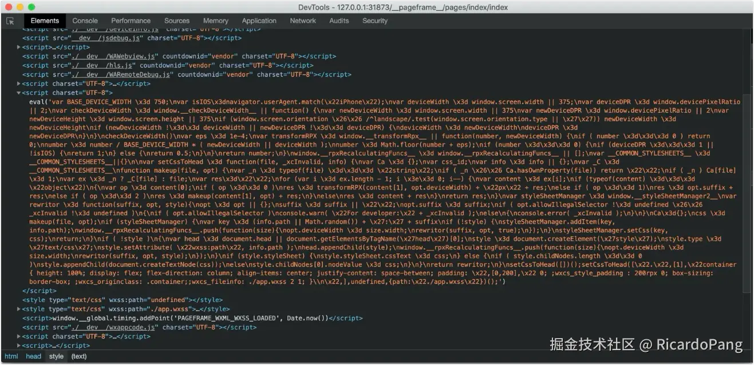
Task: Expand collapsed script node below jsdebug.js
Action: [19, 47]
